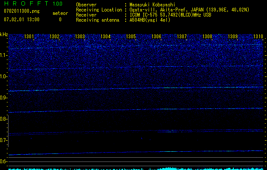Click the 1310 time marker

[x=258, y=36]
